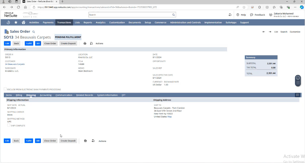Open the Transactions menu
Screen dimensions: 305x163
point(64,23)
